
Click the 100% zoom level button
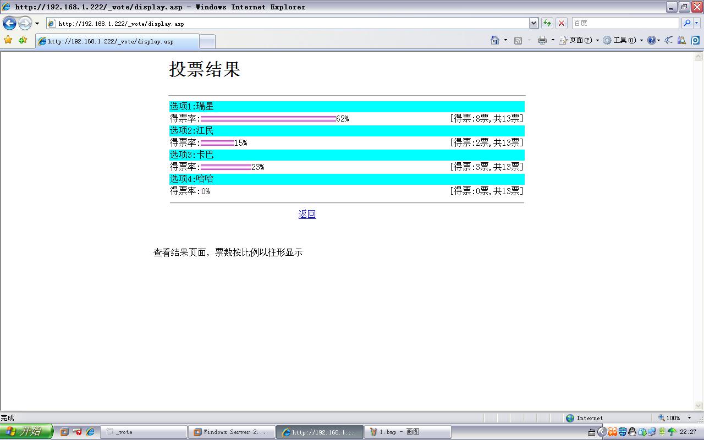pos(669,418)
